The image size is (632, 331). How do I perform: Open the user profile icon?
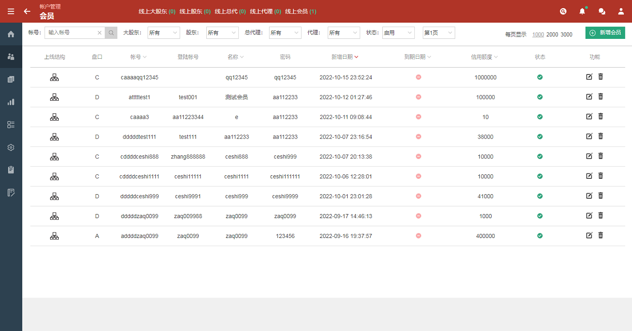tap(621, 11)
